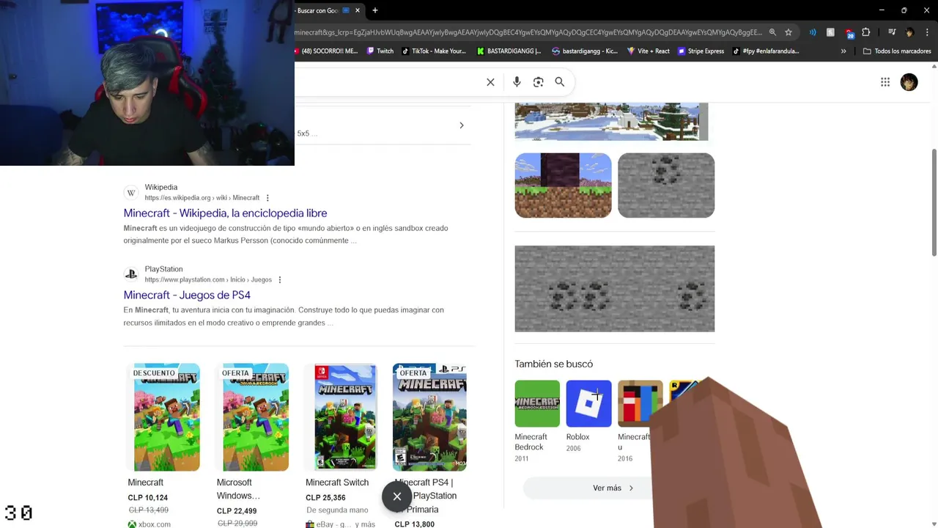Image resolution: width=938 pixels, height=528 pixels.
Task: Open a new browser tab
Action: 375,10
